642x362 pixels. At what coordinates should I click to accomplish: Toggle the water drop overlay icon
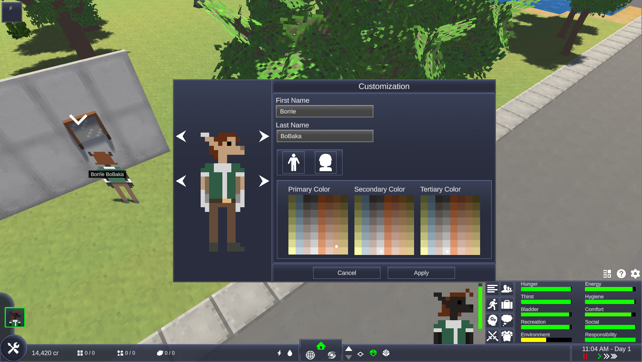[x=290, y=353]
